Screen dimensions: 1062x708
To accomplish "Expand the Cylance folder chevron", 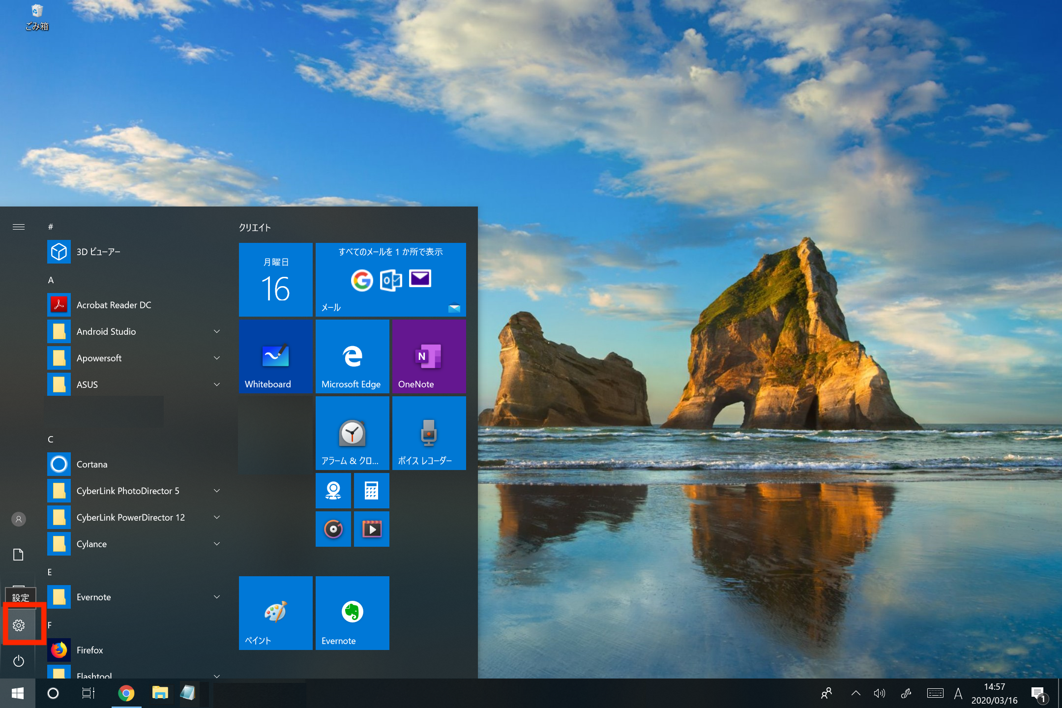I will 217,544.
